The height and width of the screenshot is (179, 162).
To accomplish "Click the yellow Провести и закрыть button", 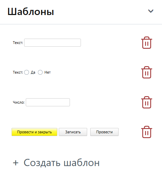I will pos(34,132).
